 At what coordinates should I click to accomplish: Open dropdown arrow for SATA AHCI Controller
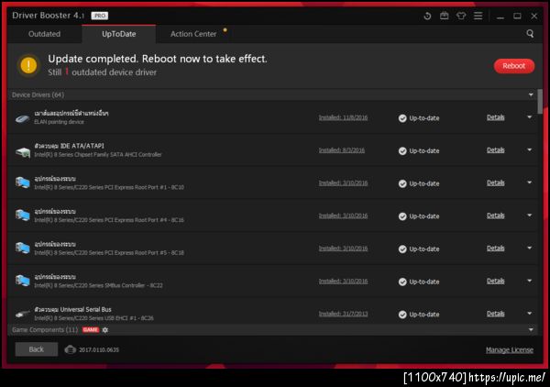coord(529,149)
